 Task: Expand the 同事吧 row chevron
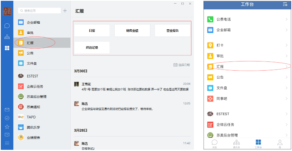tap(286, 98)
